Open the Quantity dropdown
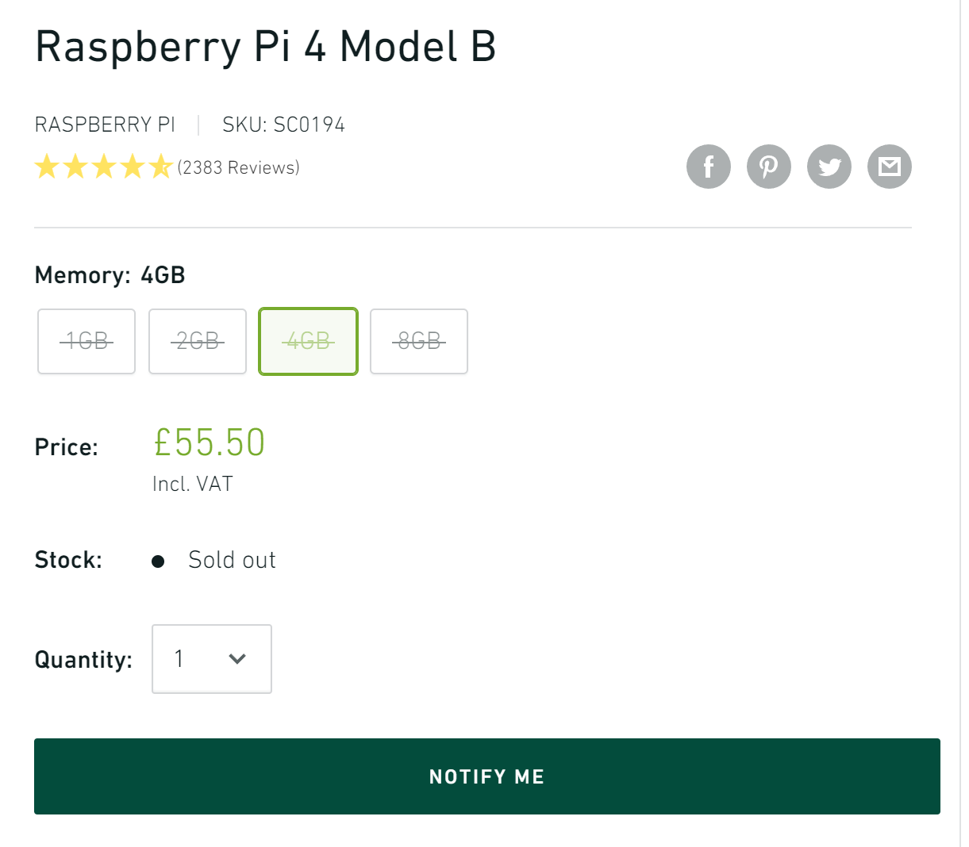Image resolution: width=969 pixels, height=847 pixels. 211,659
